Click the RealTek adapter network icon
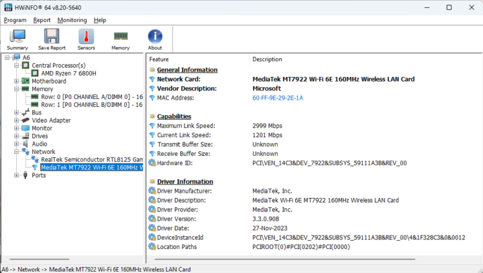 (x=35, y=159)
